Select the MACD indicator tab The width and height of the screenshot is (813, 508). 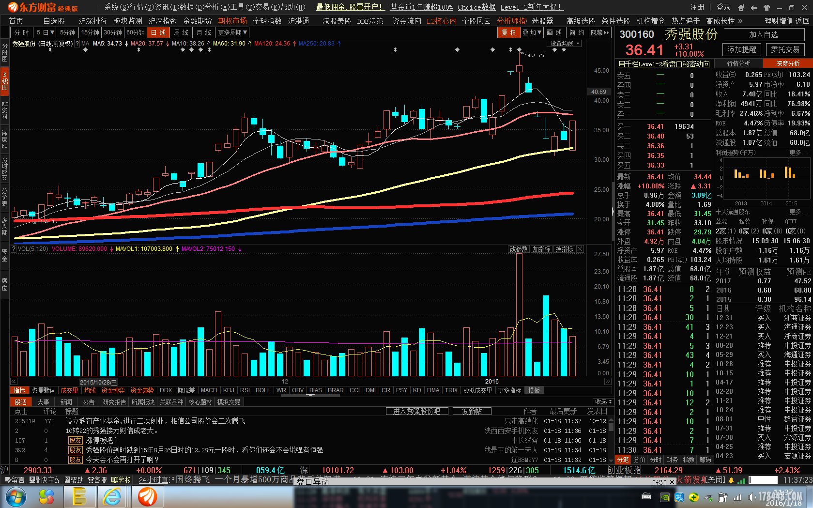pyautogui.click(x=209, y=390)
